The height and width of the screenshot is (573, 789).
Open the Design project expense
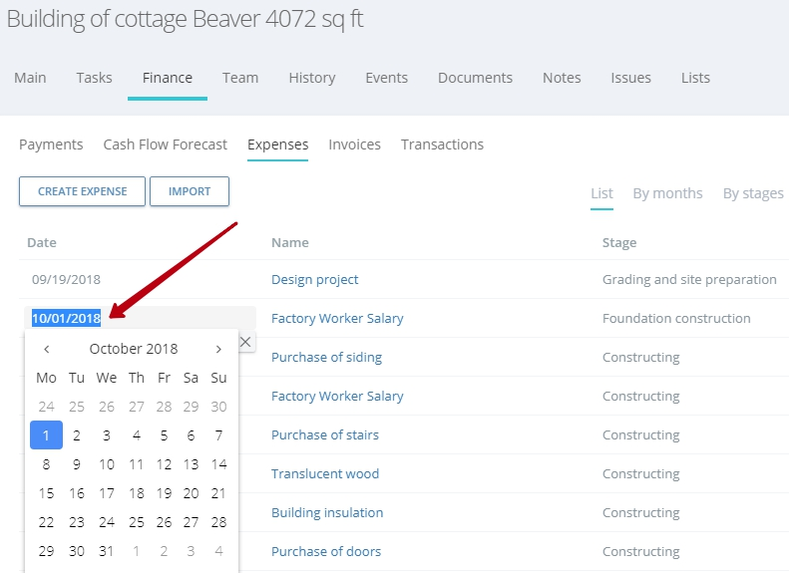(314, 279)
